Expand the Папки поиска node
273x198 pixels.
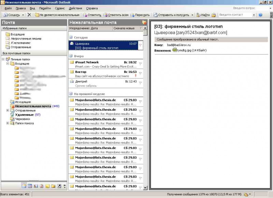pos(8,123)
